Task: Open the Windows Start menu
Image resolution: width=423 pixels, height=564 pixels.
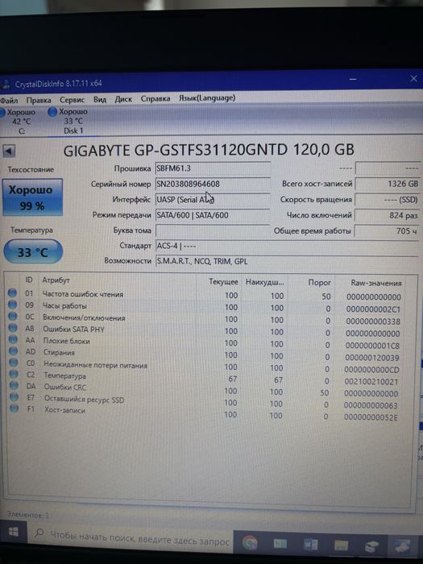Action: pyautogui.click(x=14, y=533)
